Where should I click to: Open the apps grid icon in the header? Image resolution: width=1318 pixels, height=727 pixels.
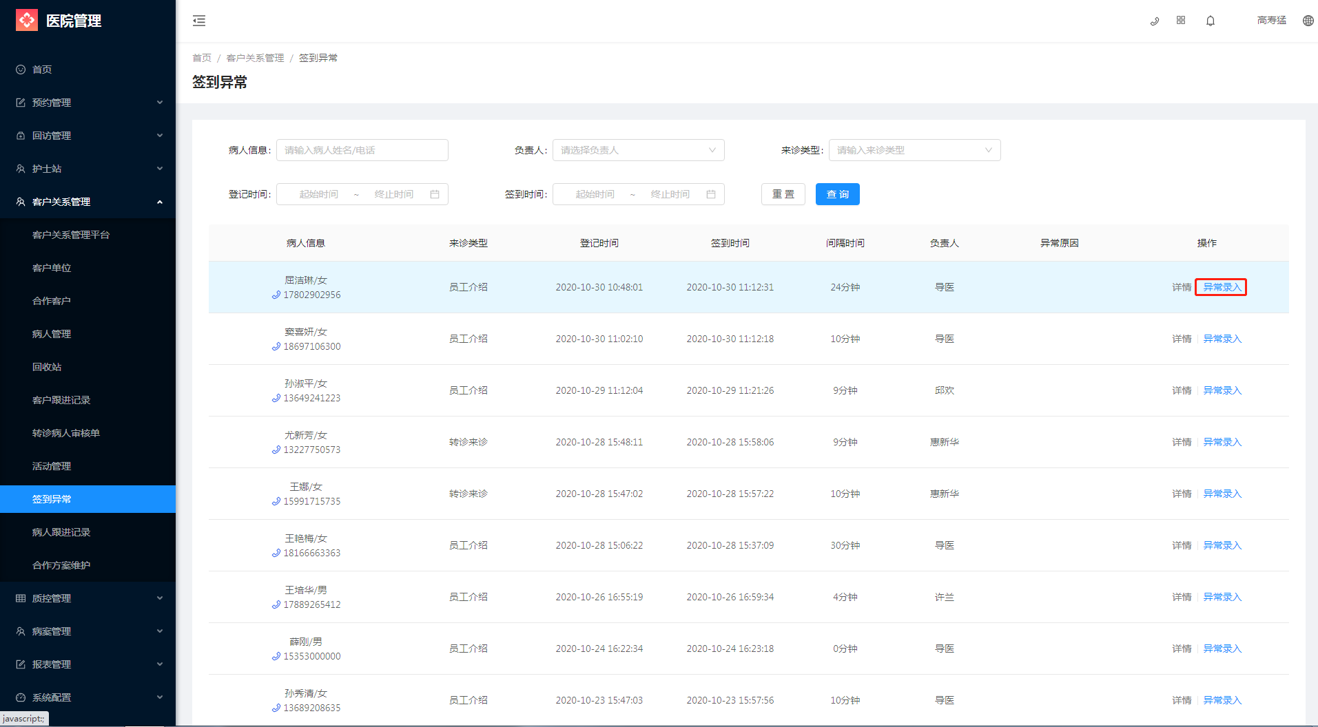(1181, 21)
